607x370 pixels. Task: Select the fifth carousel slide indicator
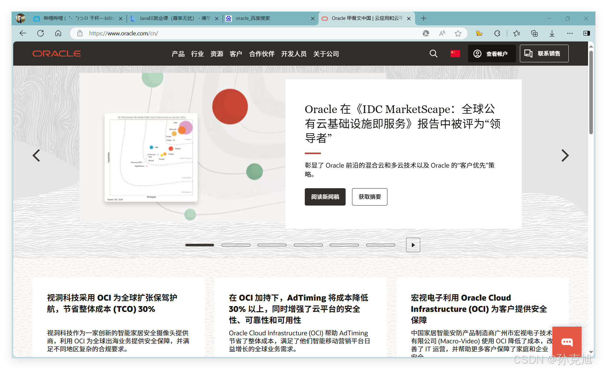point(344,245)
